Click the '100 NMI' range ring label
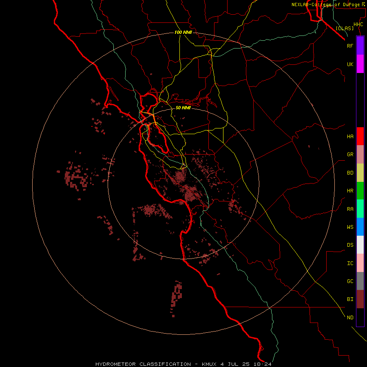 pos(183,32)
